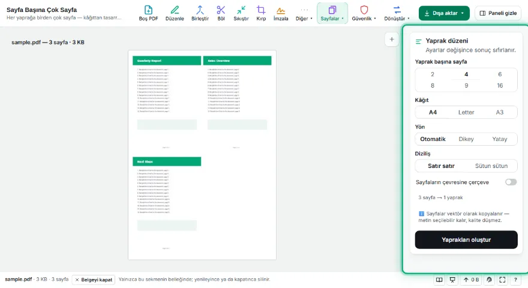Click the Yaprak düzeni header icon
This screenshot has width=528, height=288.
point(419,41)
